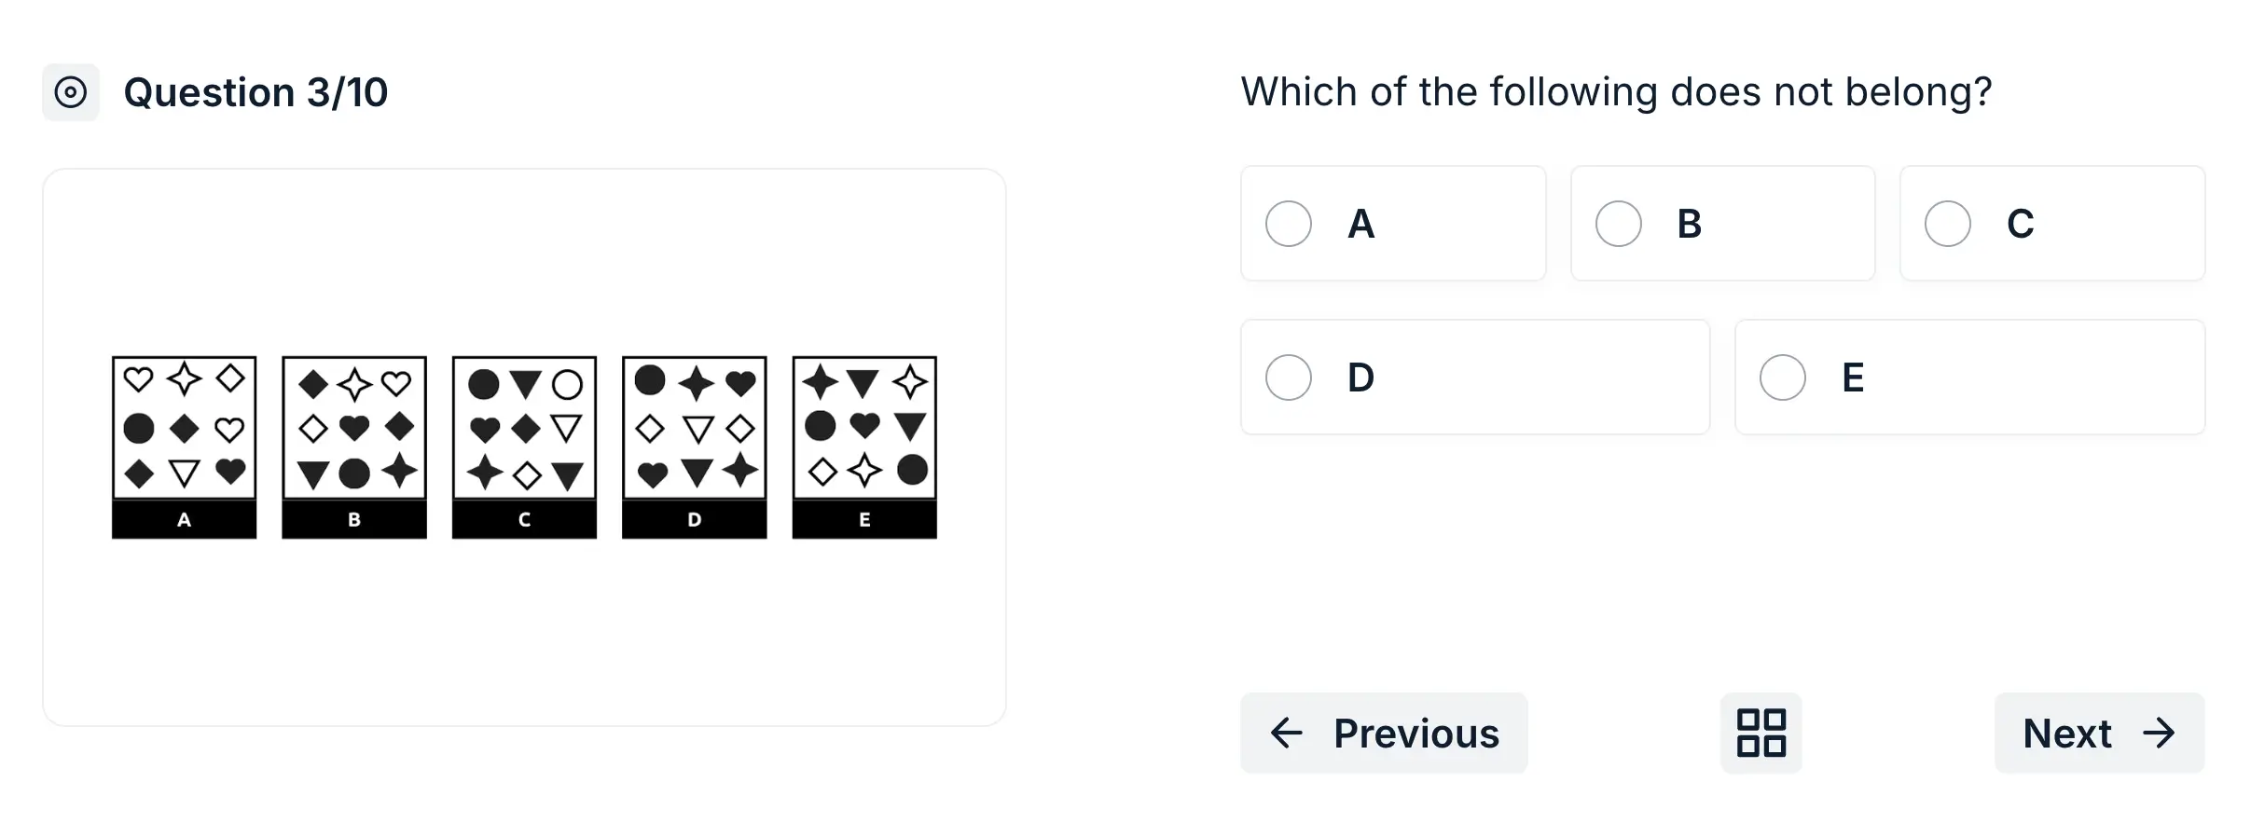2251x837 pixels.
Task: Click the Question 3/10 heading
Action: (255, 92)
